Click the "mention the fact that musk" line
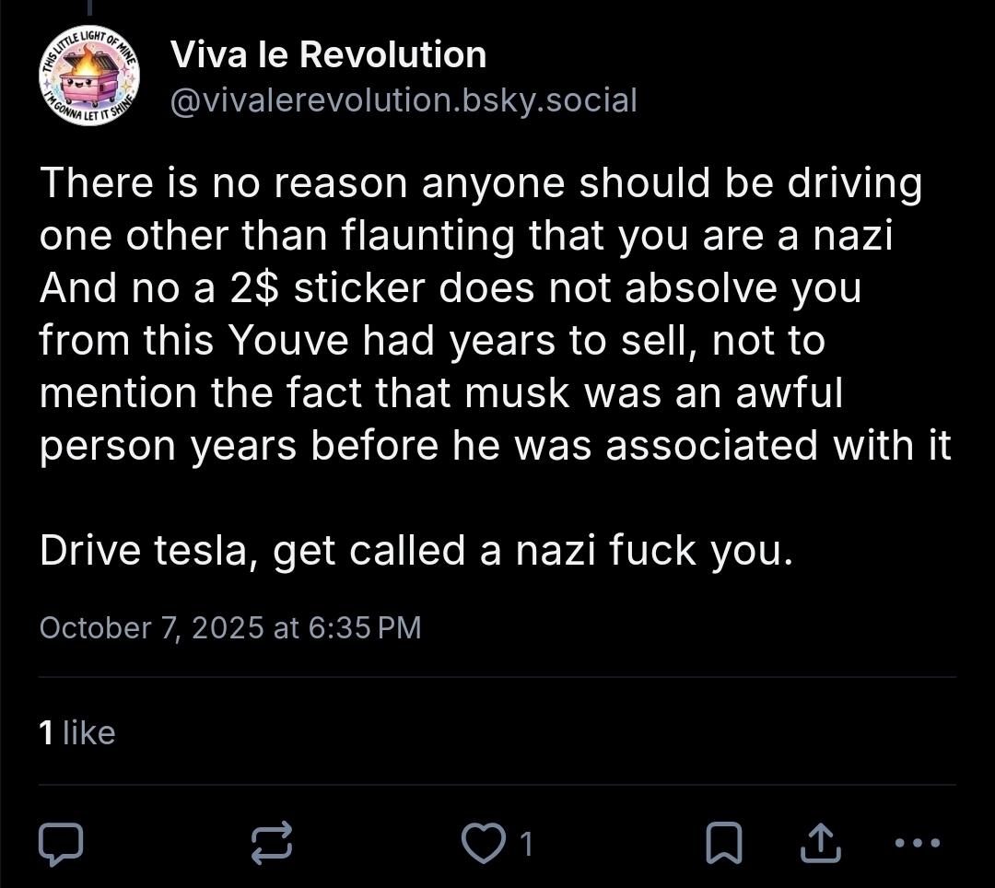Screen dimensions: 995x888 pos(440,393)
